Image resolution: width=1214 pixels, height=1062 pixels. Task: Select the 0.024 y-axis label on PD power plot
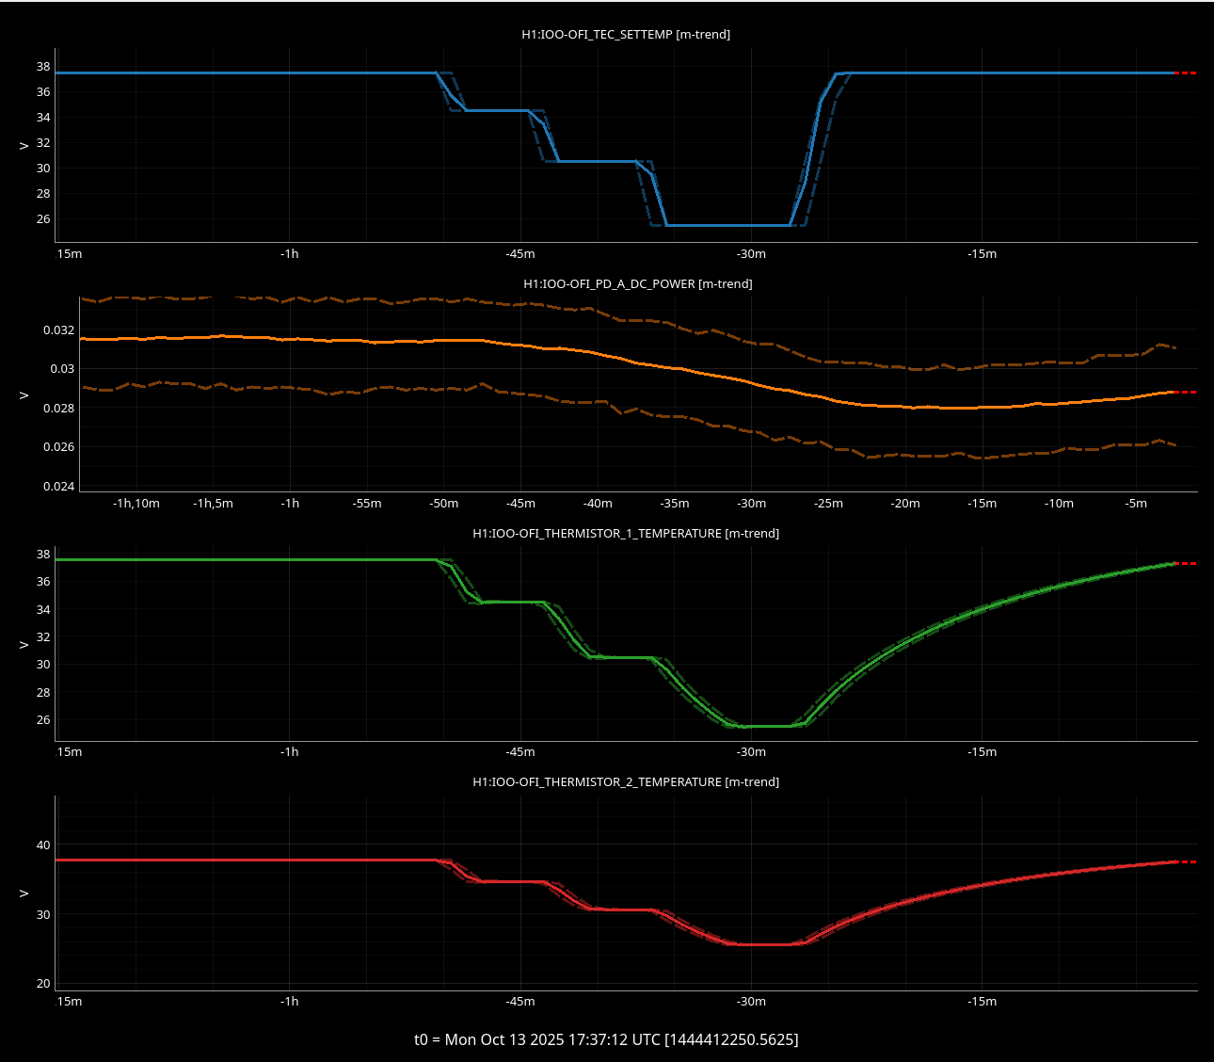click(x=58, y=487)
